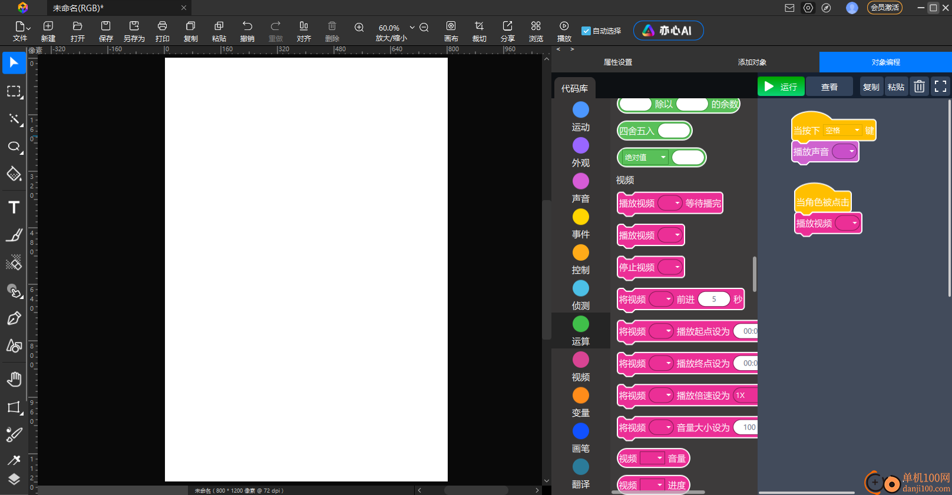Open the layers panel icon
Screen dimensions: 952x495
(14, 480)
